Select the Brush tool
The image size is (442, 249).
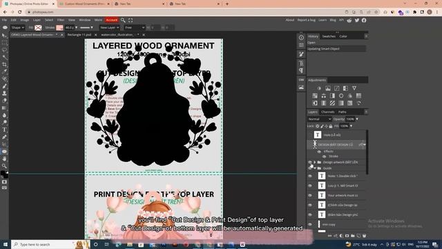4,86
